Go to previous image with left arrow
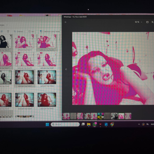The image size is (154, 154). [x=66, y=69]
